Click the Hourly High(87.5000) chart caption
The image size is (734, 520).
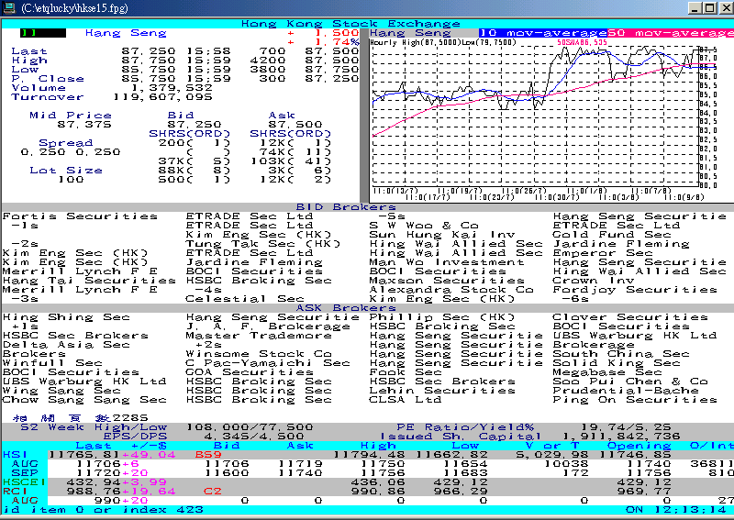[x=443, y=42]
